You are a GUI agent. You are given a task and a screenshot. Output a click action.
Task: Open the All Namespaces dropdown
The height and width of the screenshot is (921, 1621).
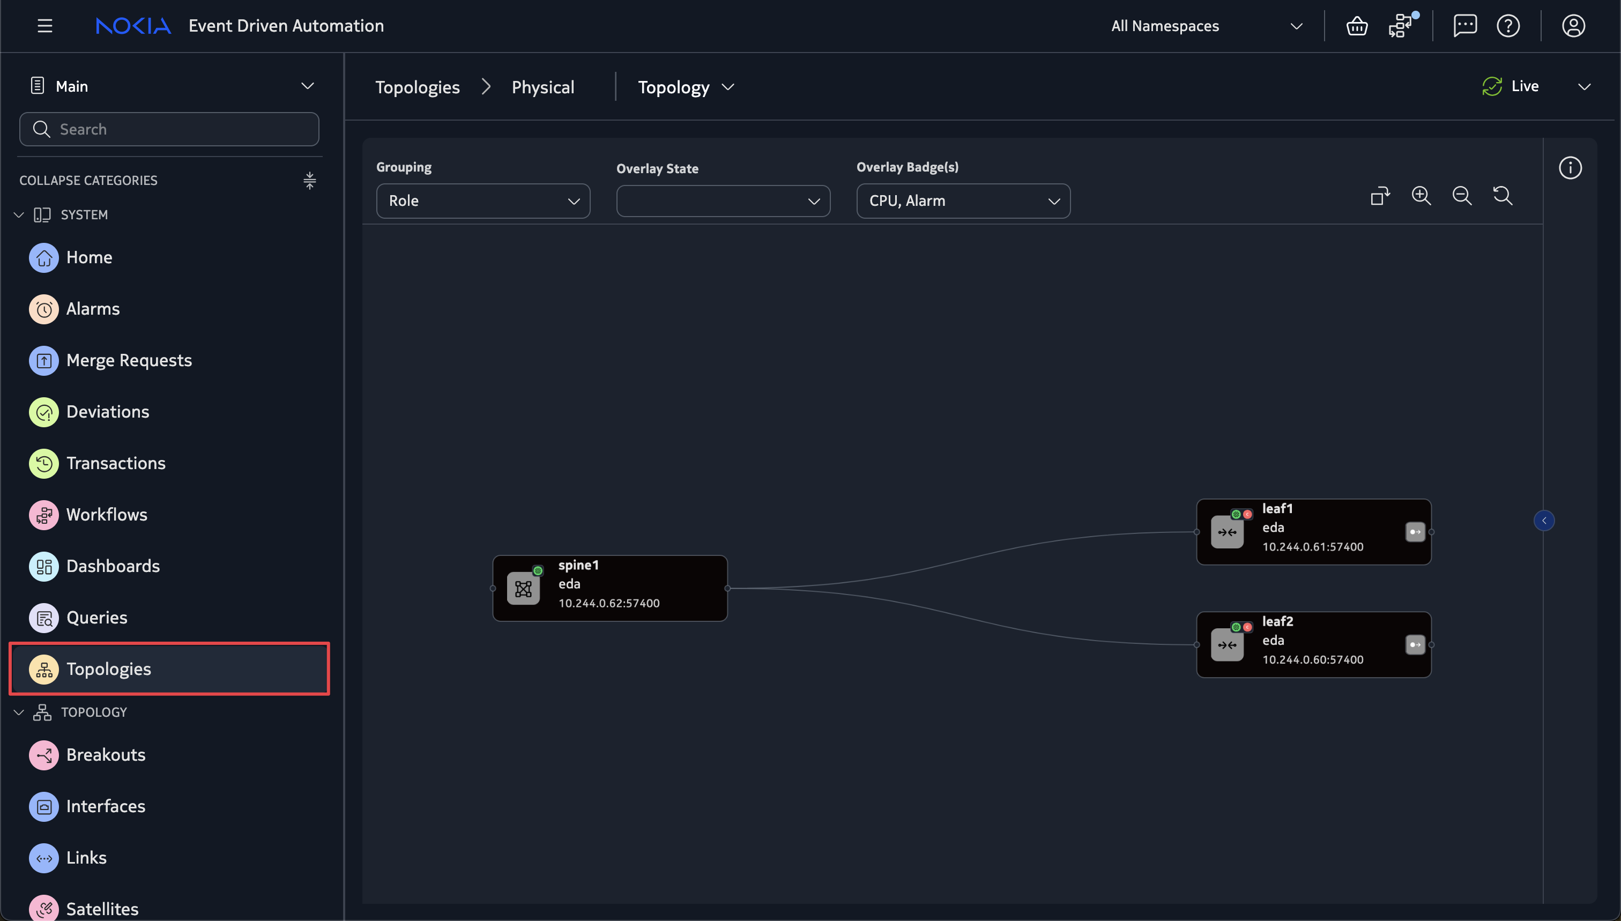1207,26
